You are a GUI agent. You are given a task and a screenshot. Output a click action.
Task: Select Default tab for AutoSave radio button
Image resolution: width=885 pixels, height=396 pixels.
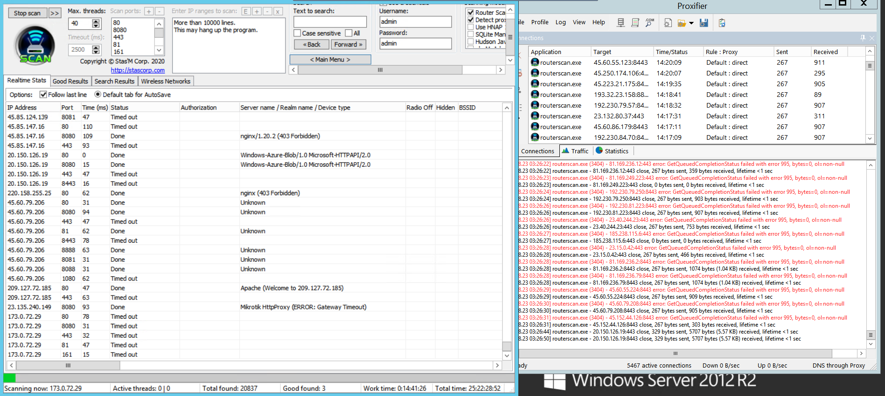pos(98,94)
